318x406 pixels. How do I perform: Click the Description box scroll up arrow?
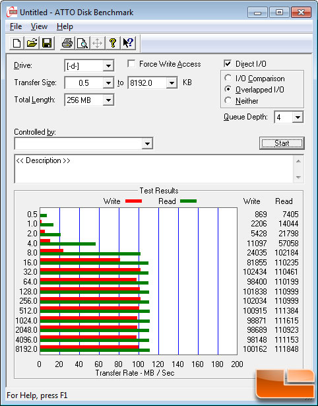tap(298, 161)
